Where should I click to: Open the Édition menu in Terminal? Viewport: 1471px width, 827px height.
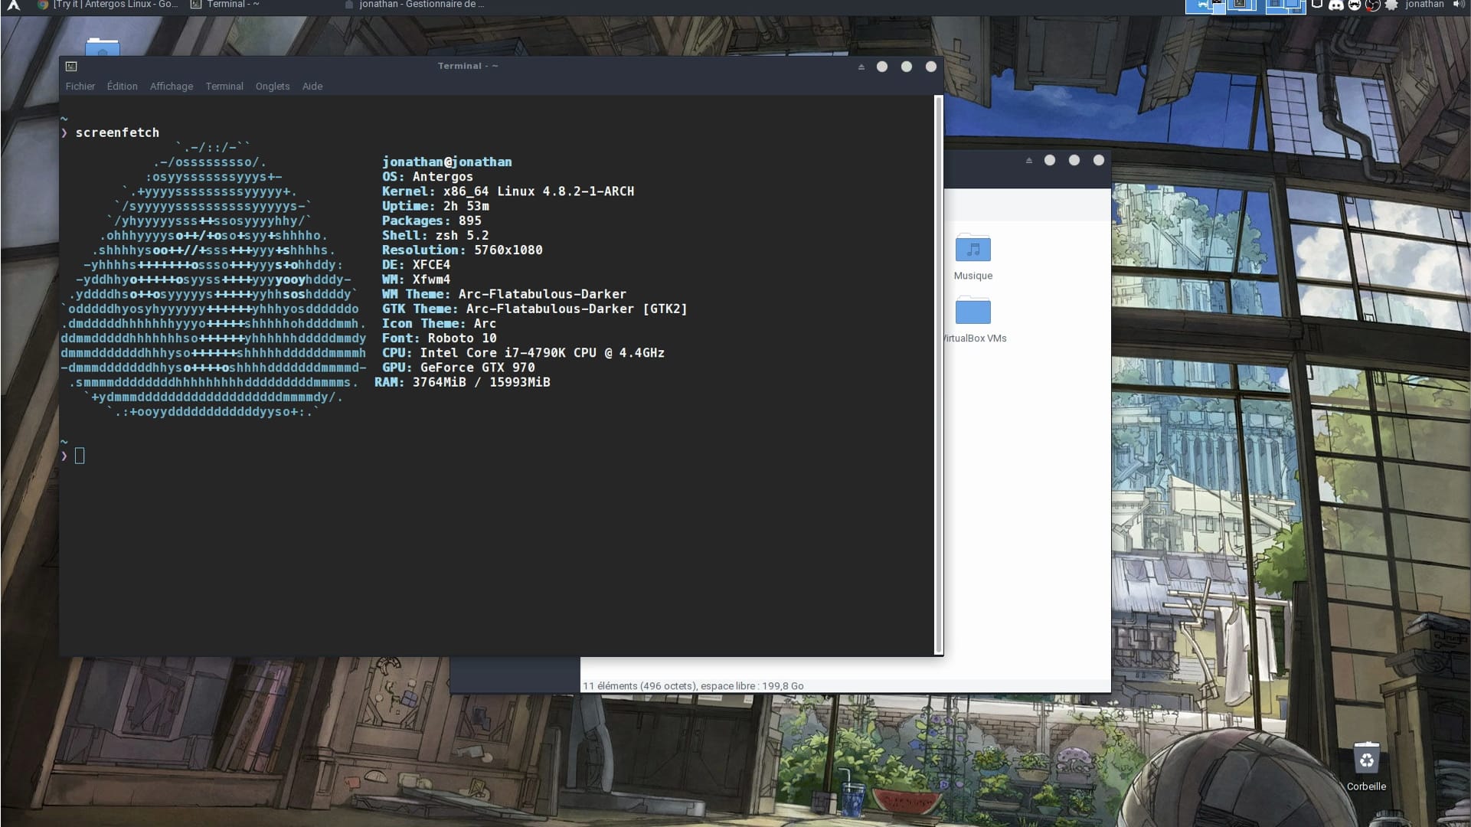[x=123, y=87]
